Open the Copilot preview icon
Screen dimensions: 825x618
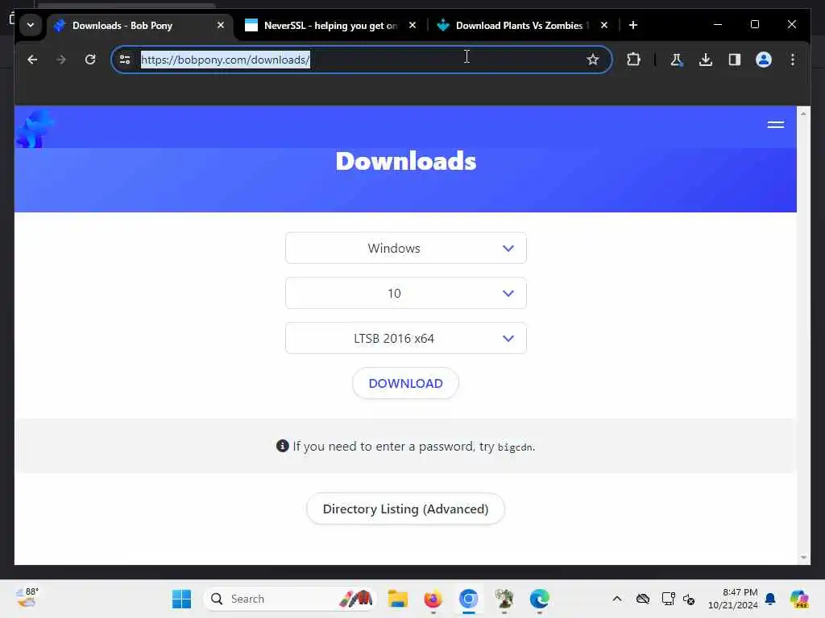798,599
